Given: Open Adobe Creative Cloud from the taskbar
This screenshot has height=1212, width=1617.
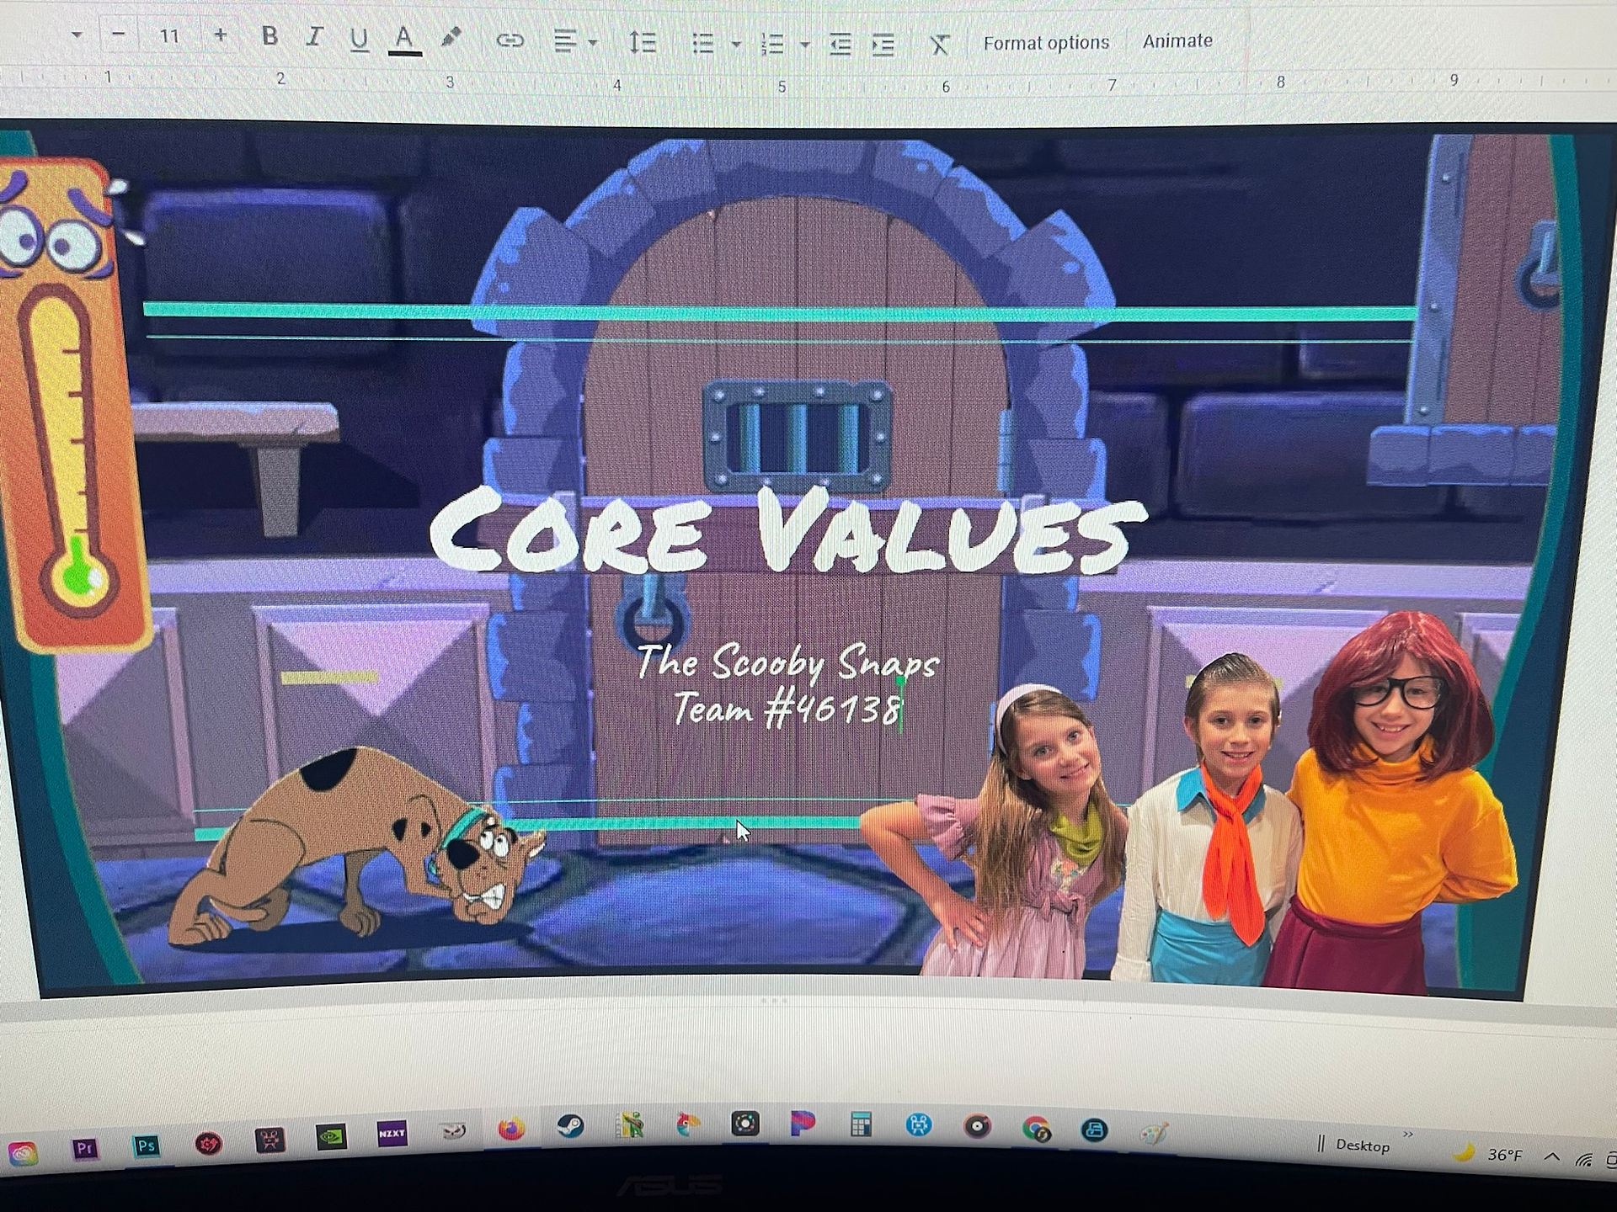Looking at the screenshot, I should click(23, 1153).
